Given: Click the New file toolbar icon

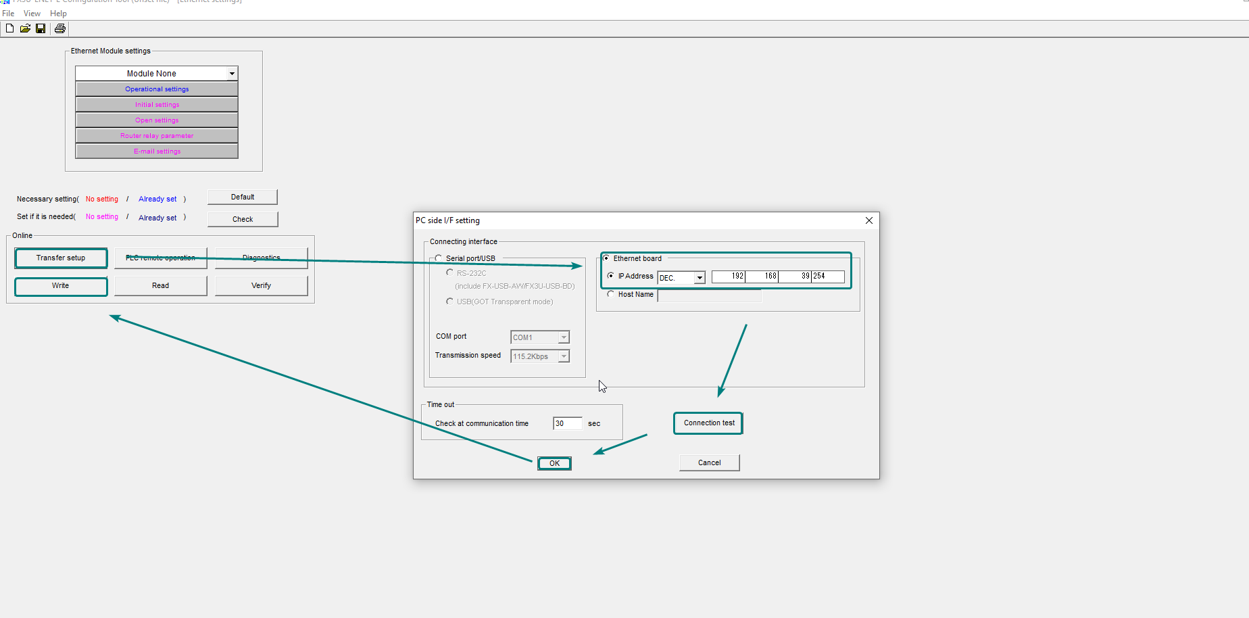Looking at the screenshot, I should click(x=9, y=28).
